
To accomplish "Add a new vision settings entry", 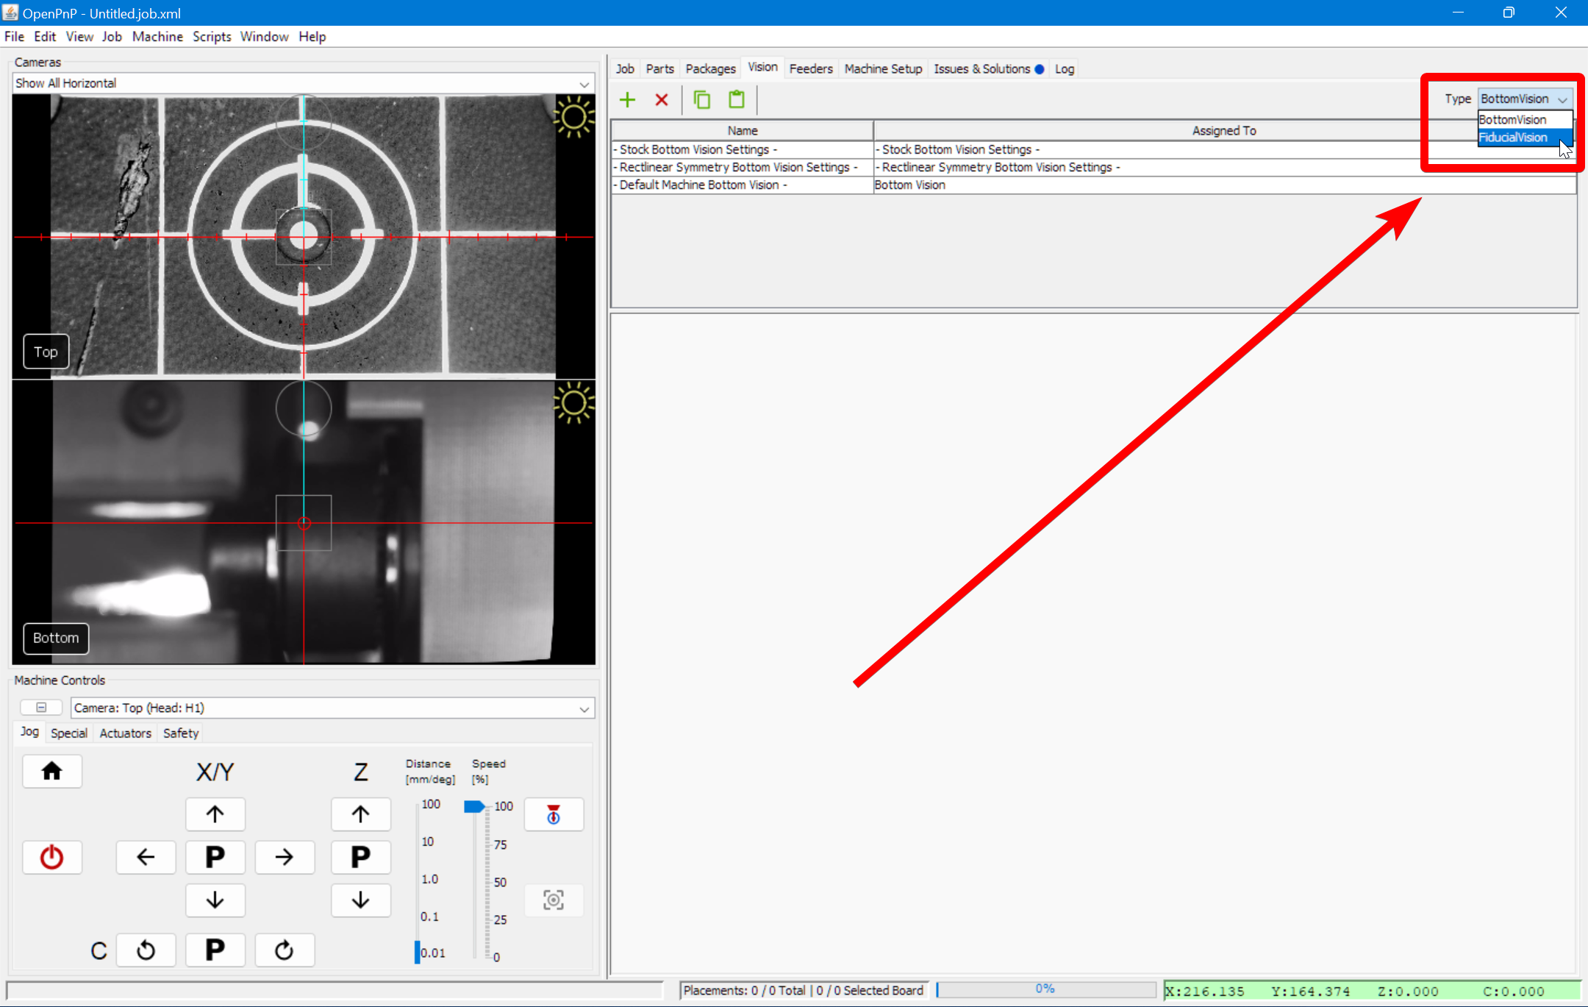I will (x=626, y=99).
